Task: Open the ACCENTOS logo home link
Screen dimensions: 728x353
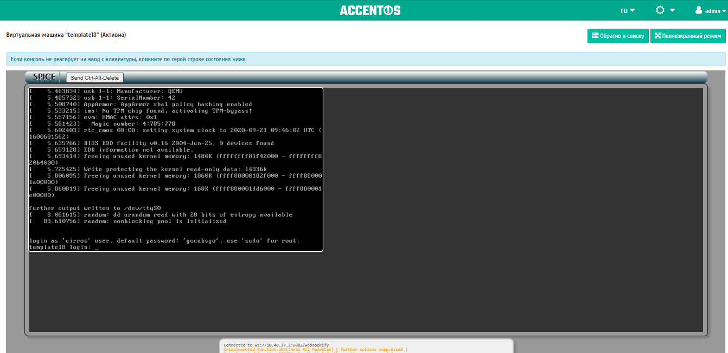Action: coord(370,10)
